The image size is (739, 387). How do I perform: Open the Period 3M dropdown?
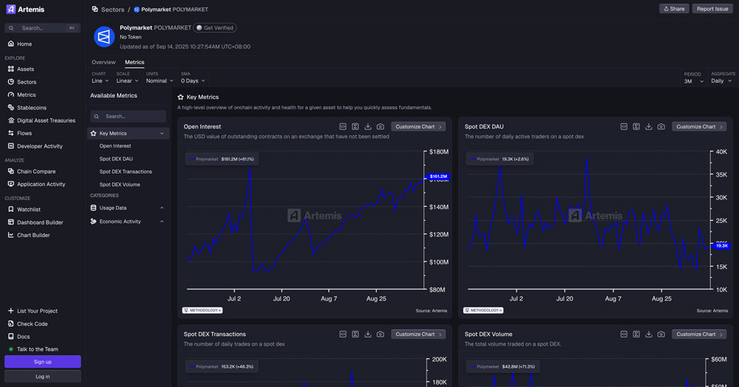click(692, 81)
